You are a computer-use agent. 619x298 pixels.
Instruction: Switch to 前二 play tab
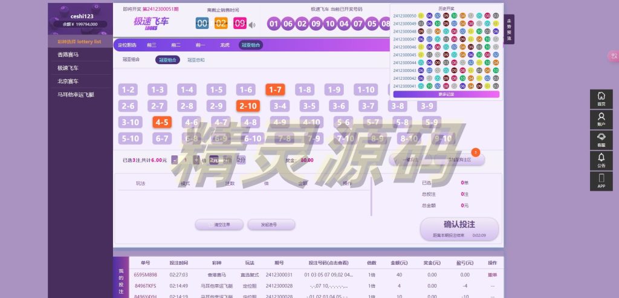pos(176,45)
